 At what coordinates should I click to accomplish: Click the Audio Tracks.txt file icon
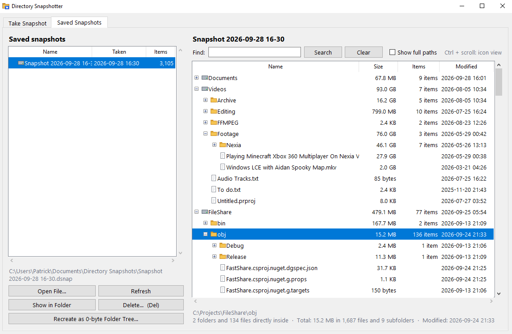[214, 178]
